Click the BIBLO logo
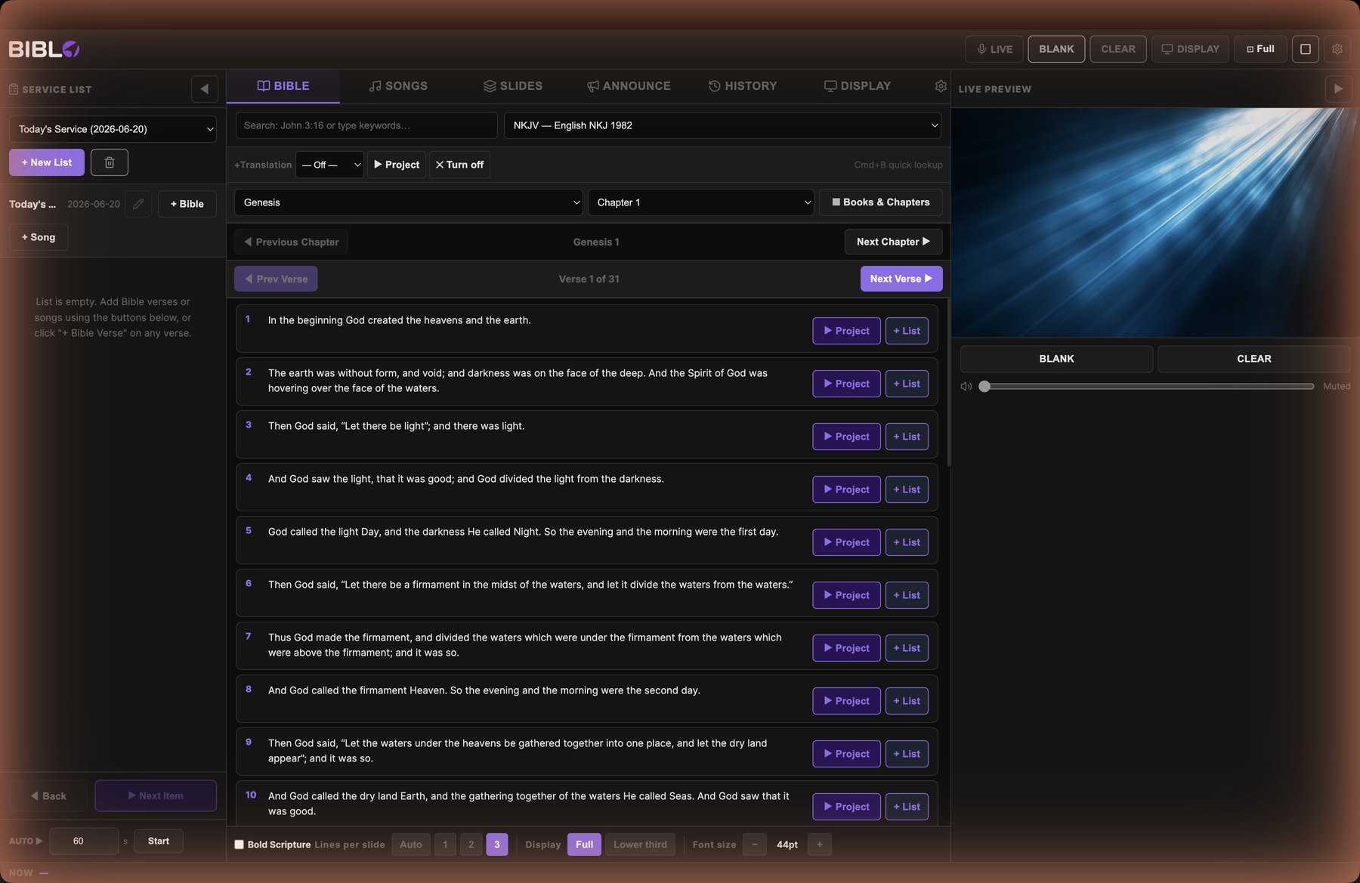Screen dimensions: 1360x883 [x=44, y=49]
